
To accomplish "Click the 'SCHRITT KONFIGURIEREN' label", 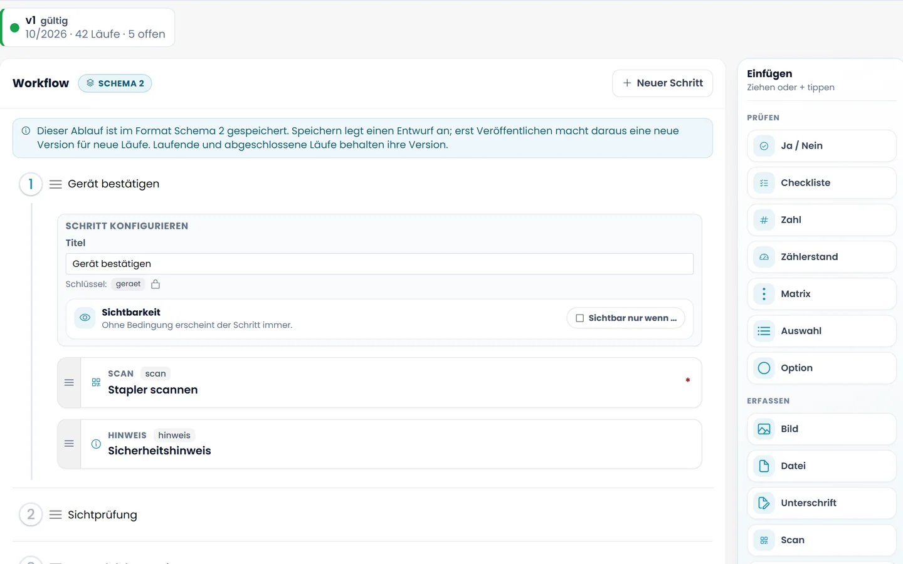I will point(127,226).
